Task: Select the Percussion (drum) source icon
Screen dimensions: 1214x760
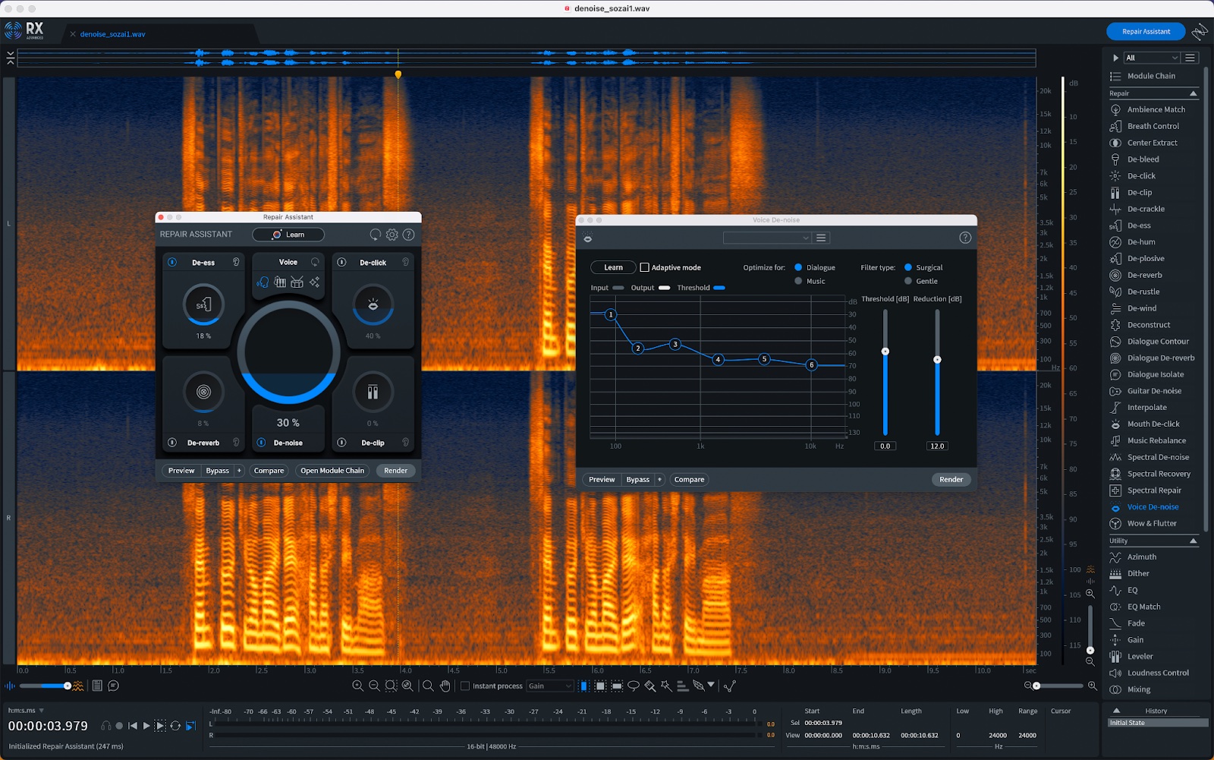Action: click(297, 282)
